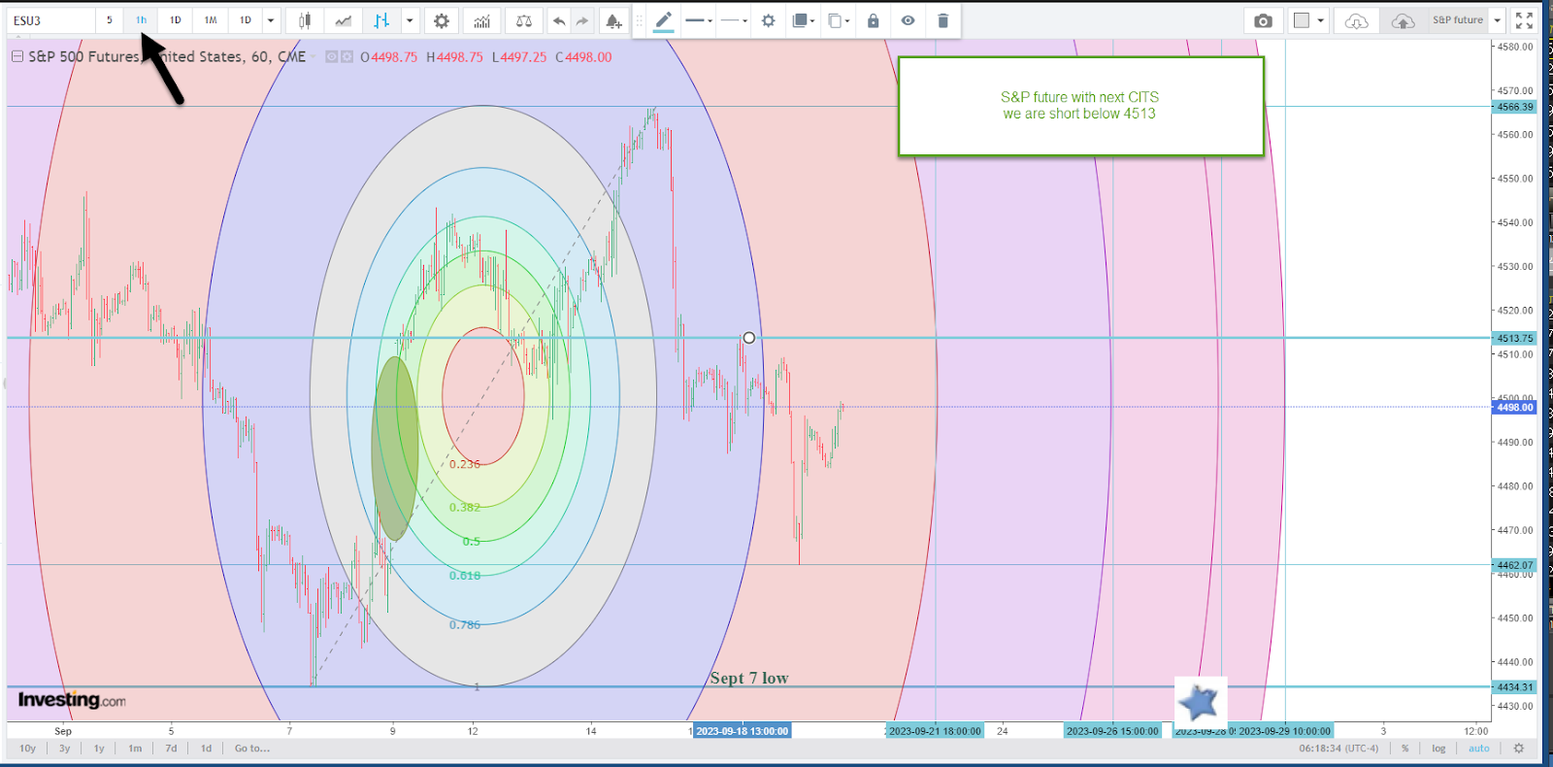Viewport: 1553px width, 767px height.
Task: Click the ESU3 symbol input field
Action: pyautogui.click(x=50, y=20)
